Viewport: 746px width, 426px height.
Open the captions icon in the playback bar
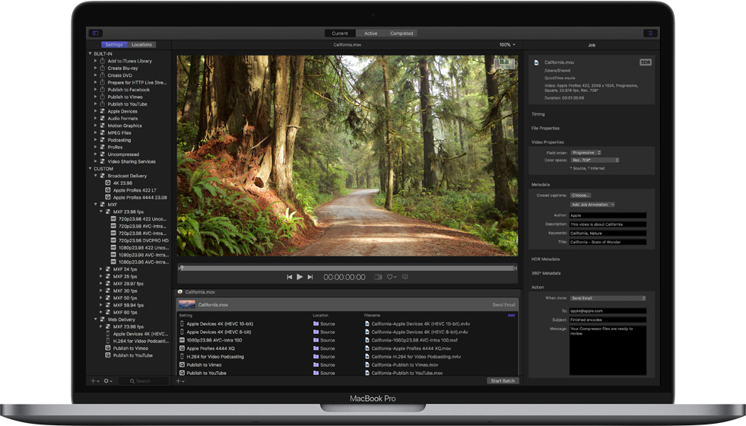pyautogui.click(x=405, y=278)
